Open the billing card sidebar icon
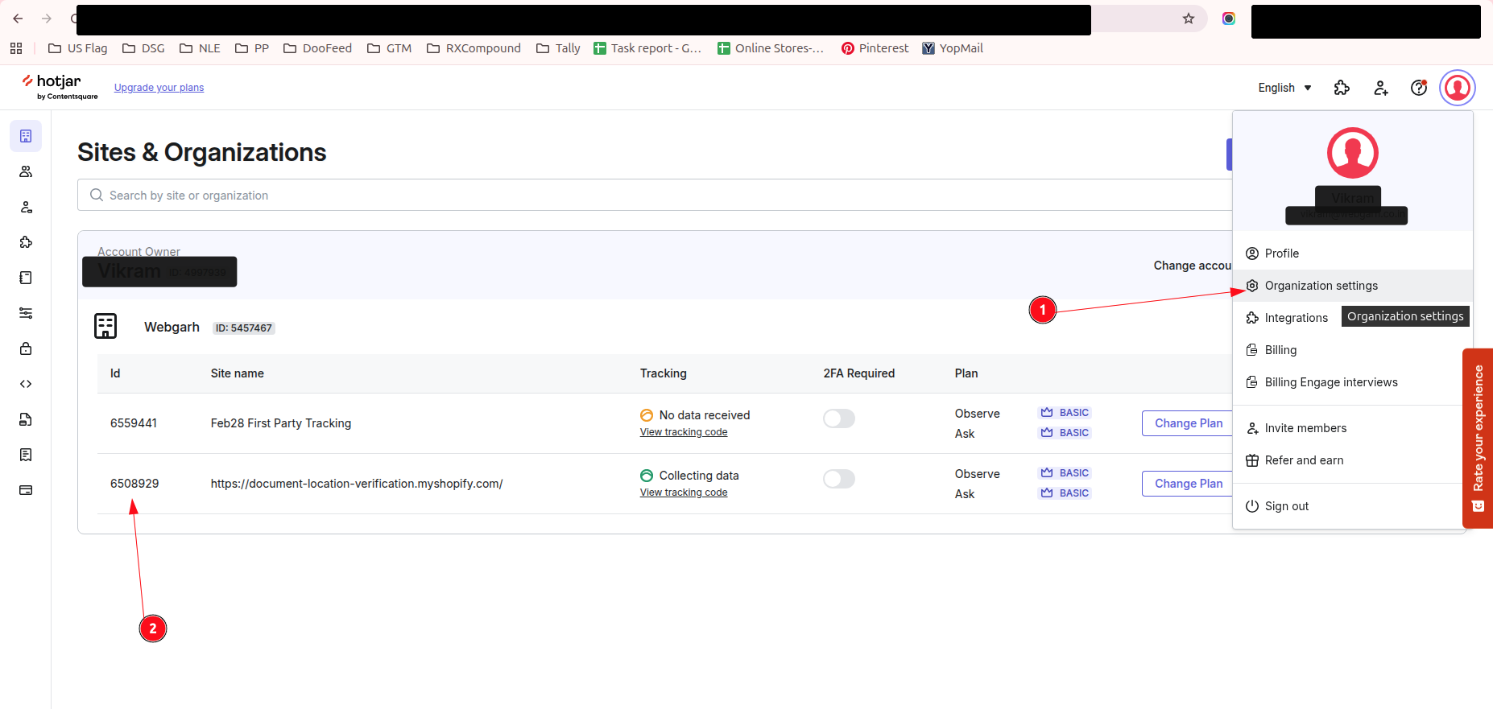 pos(26,490)
